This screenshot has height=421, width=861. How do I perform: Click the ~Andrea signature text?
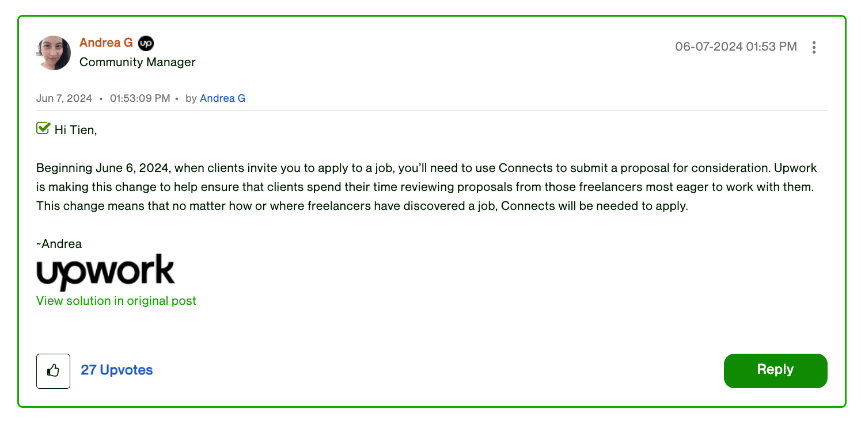(x=59, y=244)
